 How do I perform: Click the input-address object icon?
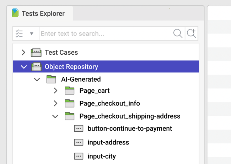point(79,142)
